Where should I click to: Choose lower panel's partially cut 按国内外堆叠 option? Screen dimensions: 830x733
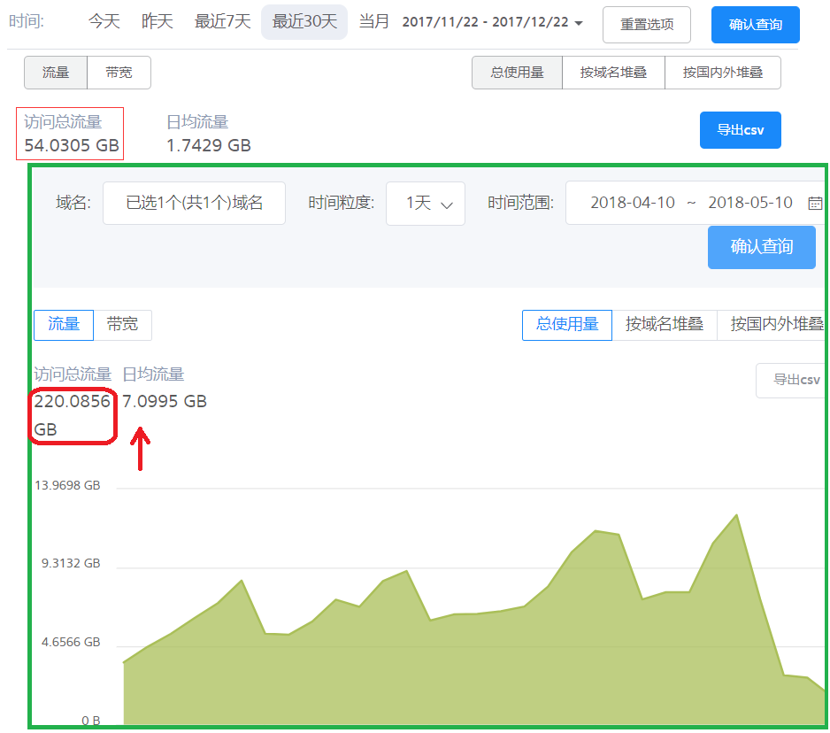click(x=772, y=325)
